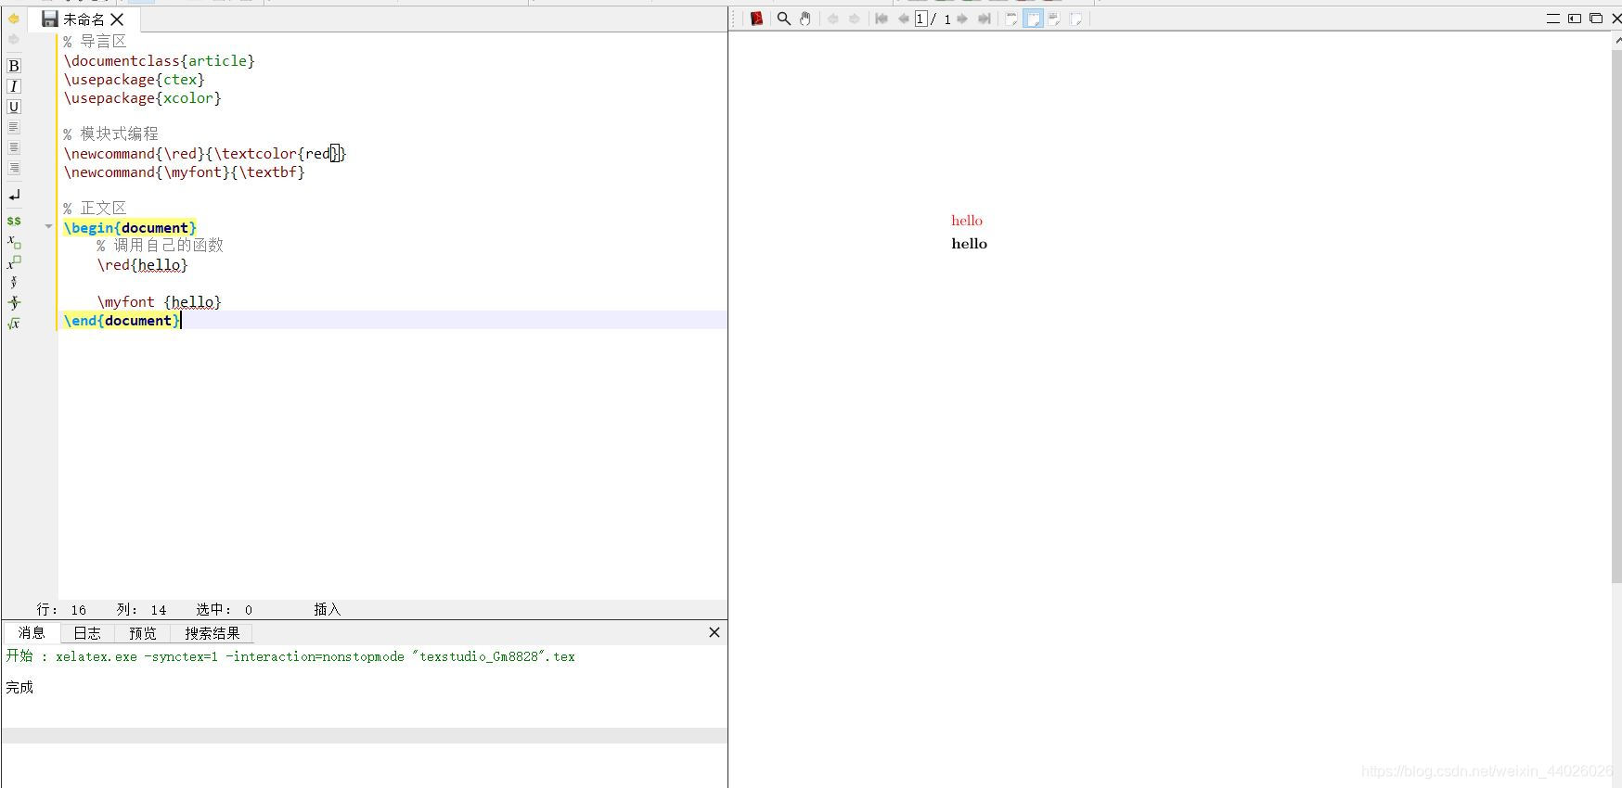Switch to the 预览 preview tab
This screenshot has height=788, width=1622.
(x=143, y=633)
